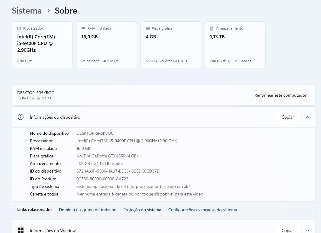Open Domínio ou grupo de trabalho link

[x=88, y=210]
